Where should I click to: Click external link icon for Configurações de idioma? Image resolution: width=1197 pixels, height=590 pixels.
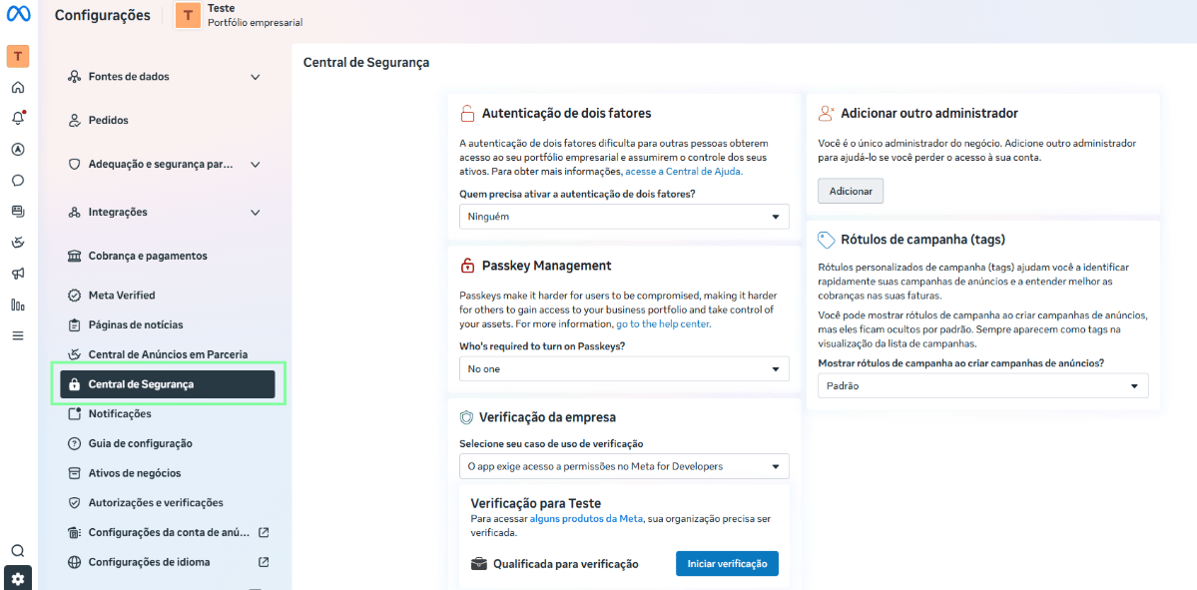tap(264, 562)
